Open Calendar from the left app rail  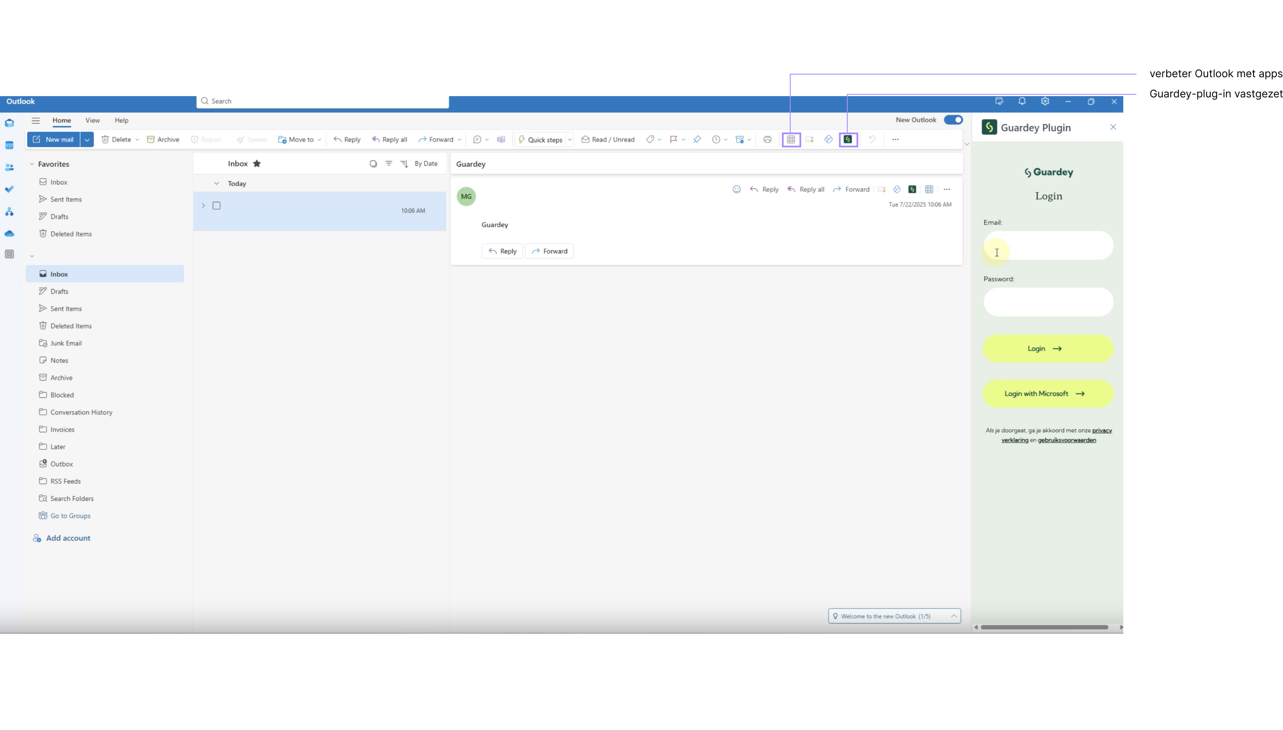[x=9, y=145]
